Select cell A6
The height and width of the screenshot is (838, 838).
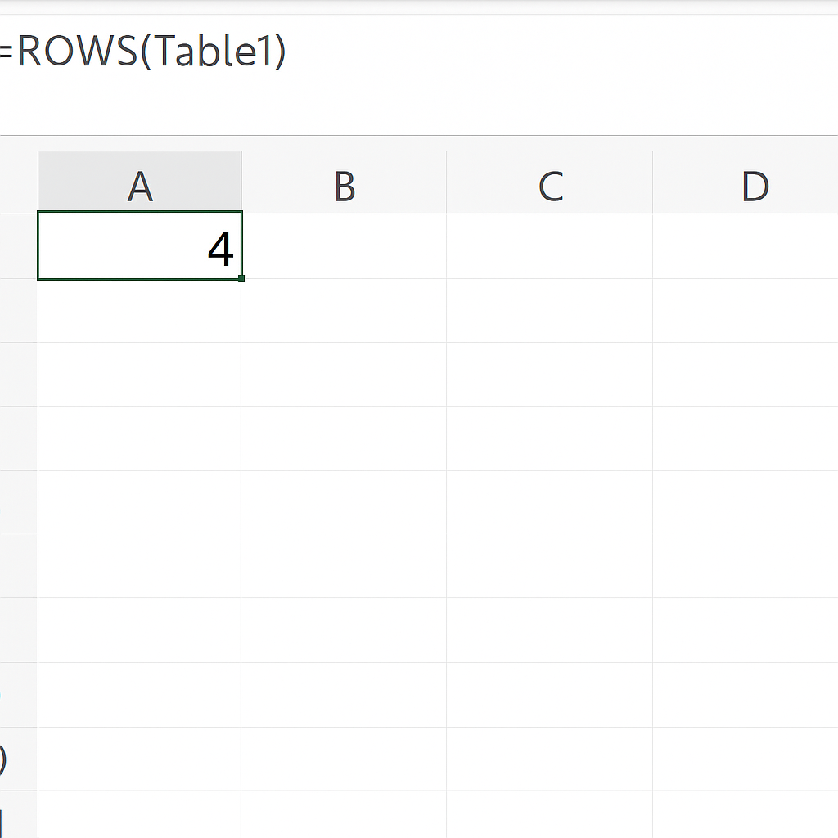(140, 565)
